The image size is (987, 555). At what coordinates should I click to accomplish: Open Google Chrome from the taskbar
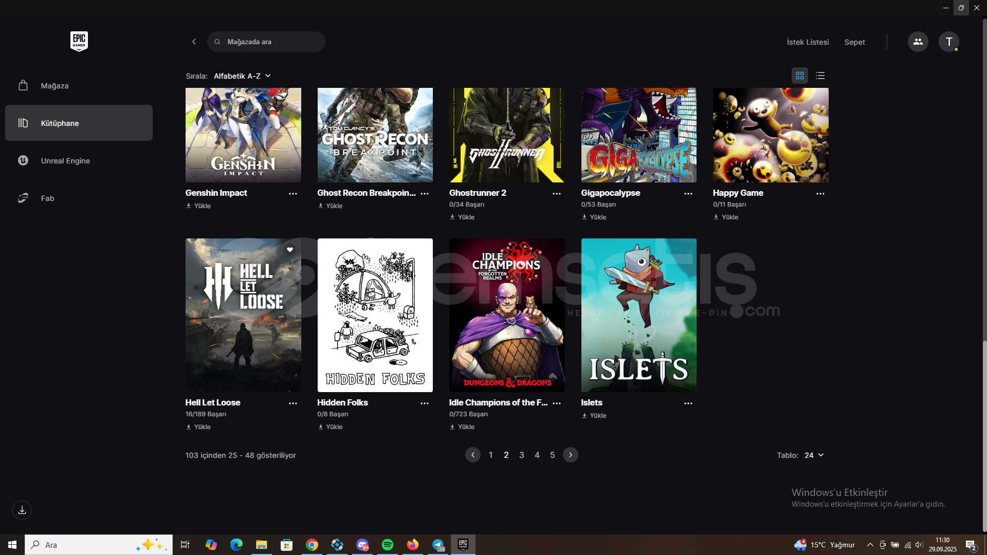coord(312,545)
